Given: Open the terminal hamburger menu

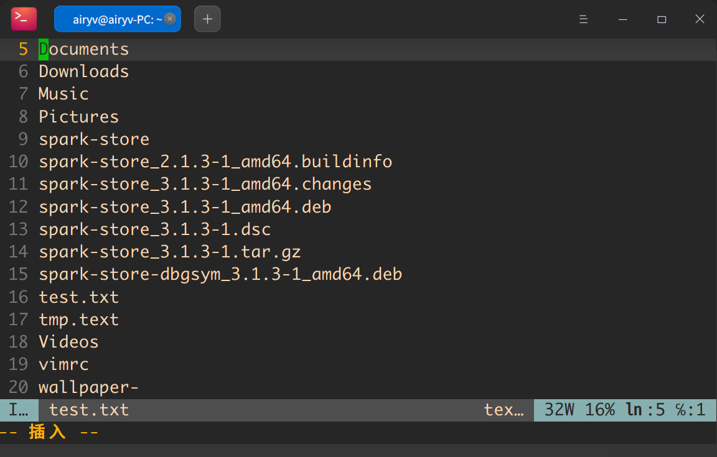Looking at the screenshot, I should tap(583, 19).
